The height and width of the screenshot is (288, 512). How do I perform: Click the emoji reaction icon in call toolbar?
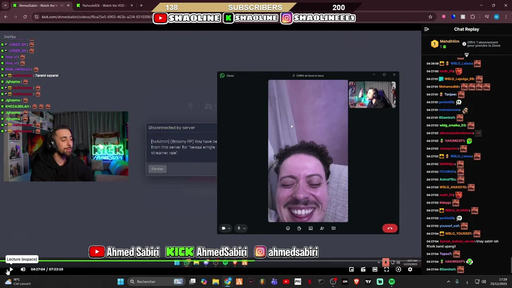(288, 228)
